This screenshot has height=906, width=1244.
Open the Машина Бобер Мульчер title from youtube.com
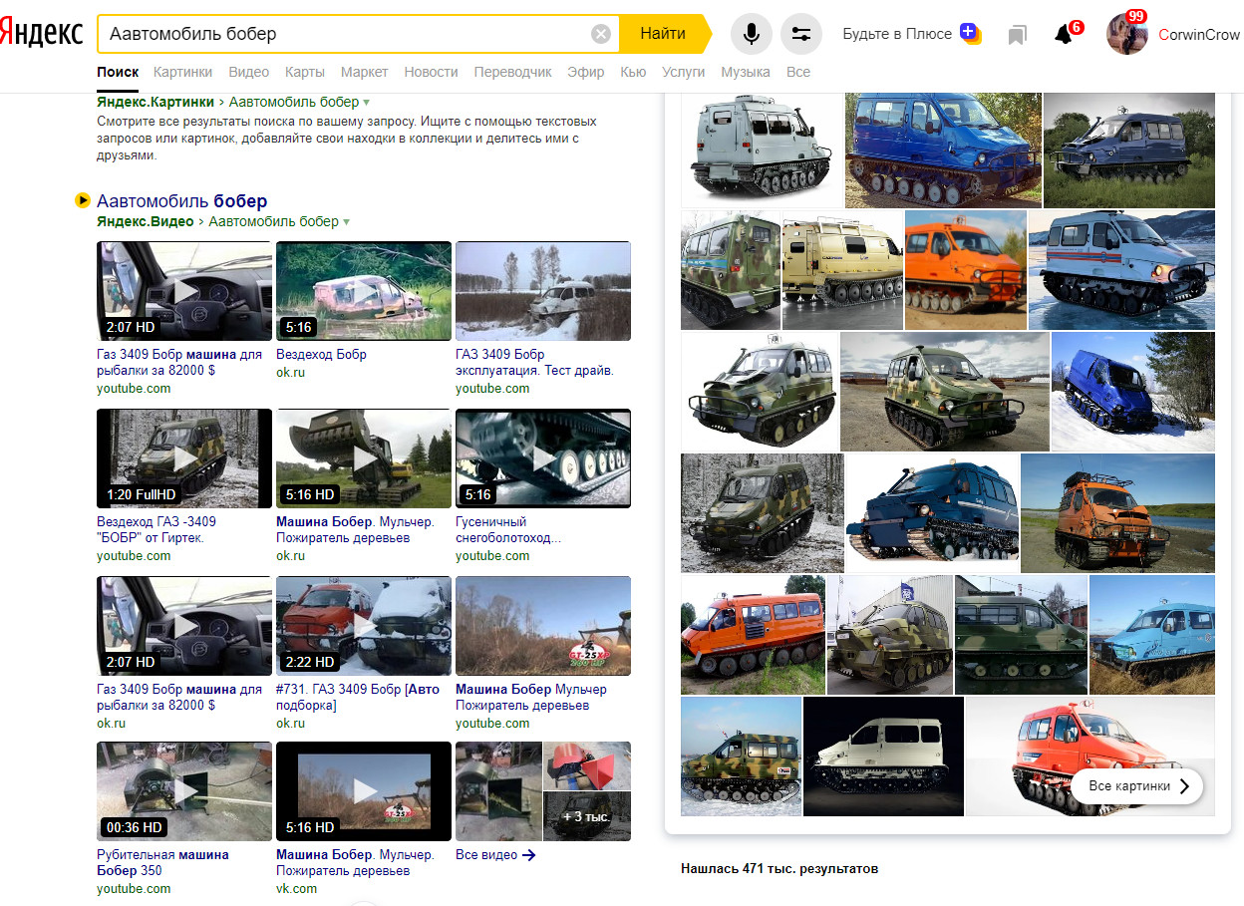(530, 697)
